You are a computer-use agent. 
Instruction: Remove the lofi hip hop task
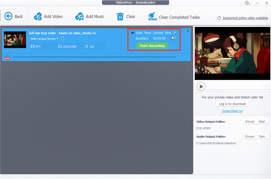pos(188,31)
